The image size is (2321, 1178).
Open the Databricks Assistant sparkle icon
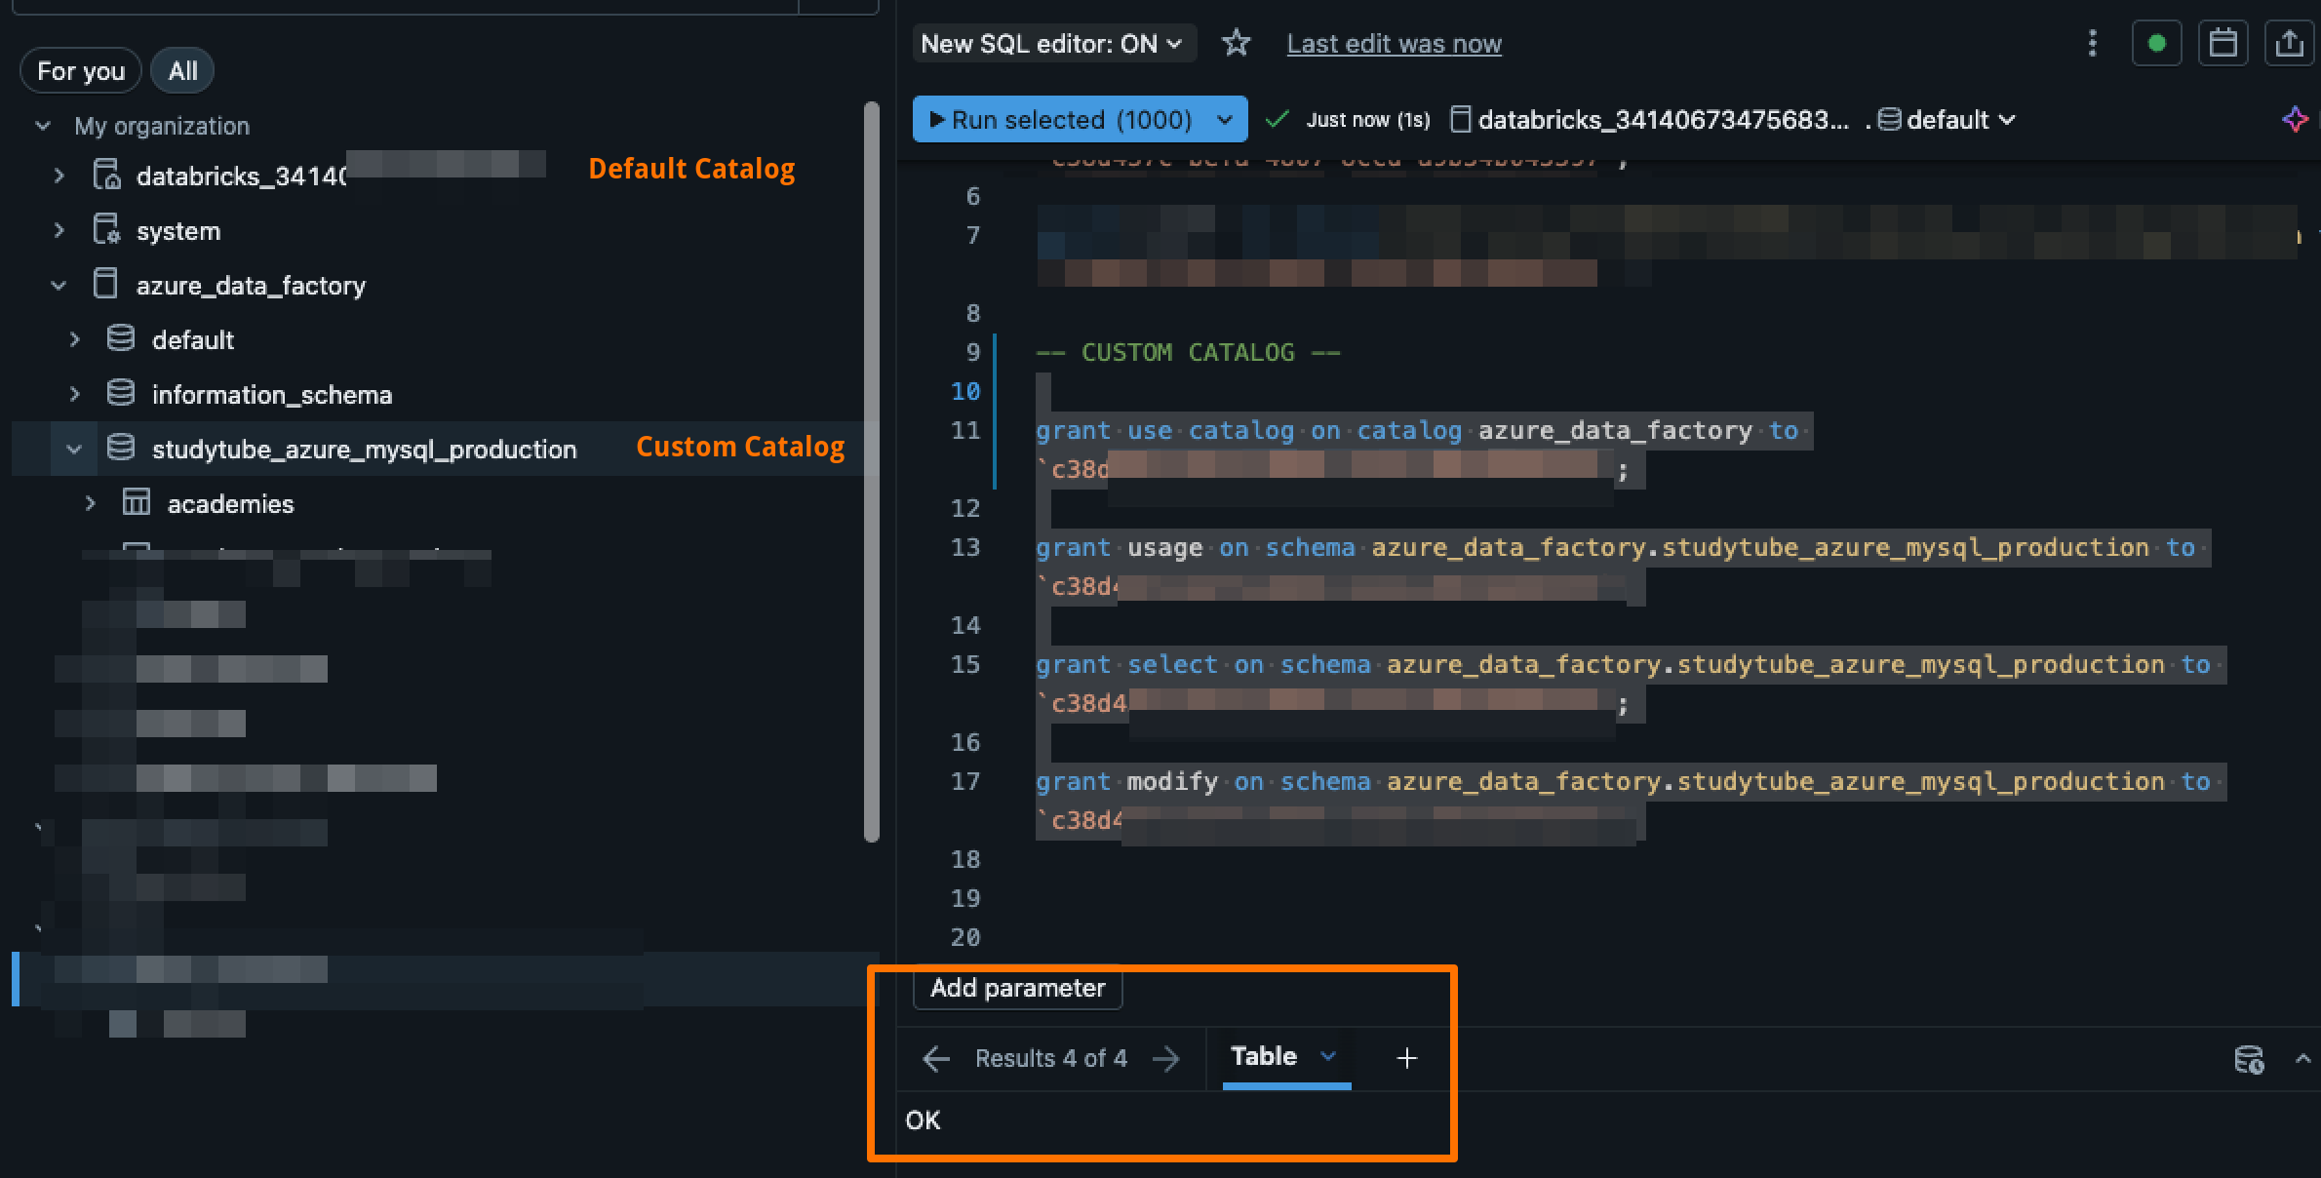pos(2296,119)
